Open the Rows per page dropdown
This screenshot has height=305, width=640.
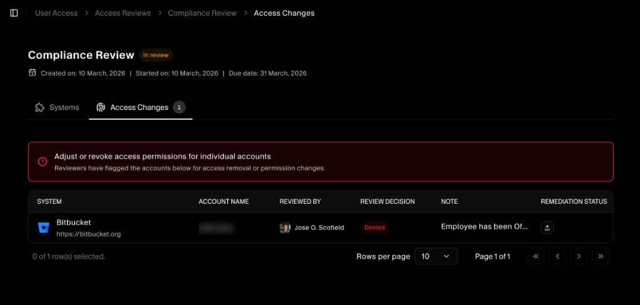coord(436,256)
